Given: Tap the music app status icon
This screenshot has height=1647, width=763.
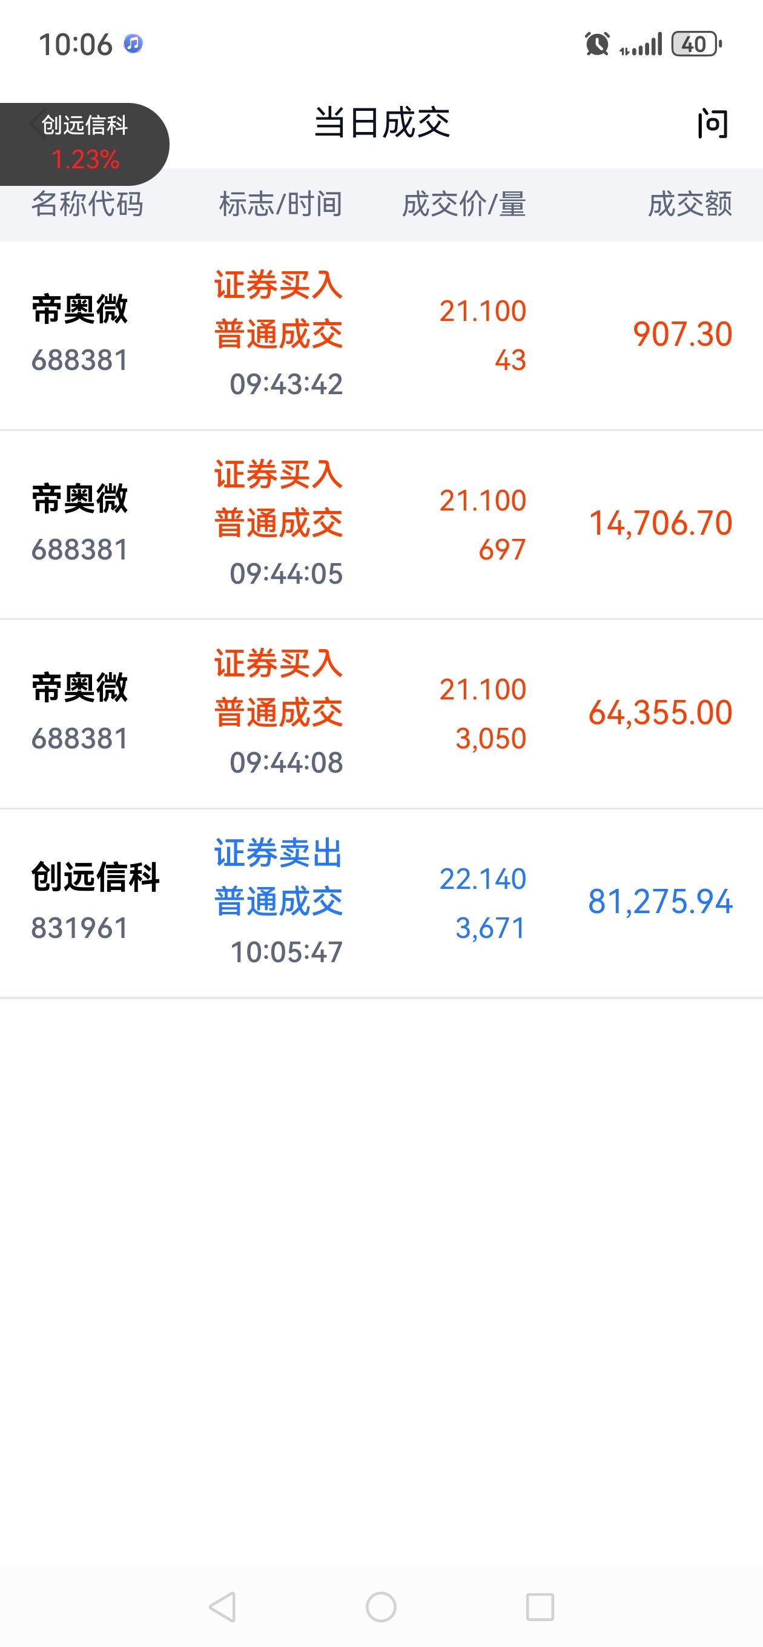Looking at the screenshot, I should pyautogui.click(x=133, y=44).
